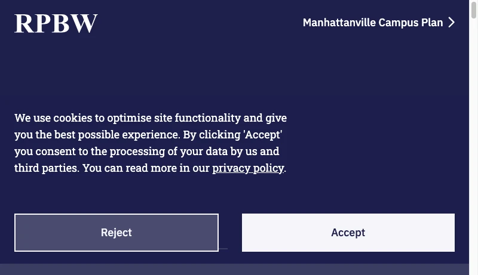Read more via the underlined privacy policy text
478x275 pixels.
(247, 168)
